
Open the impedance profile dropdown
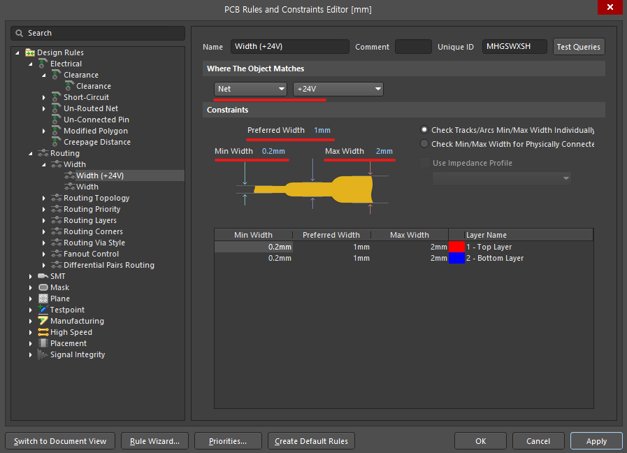coord(501,178)
